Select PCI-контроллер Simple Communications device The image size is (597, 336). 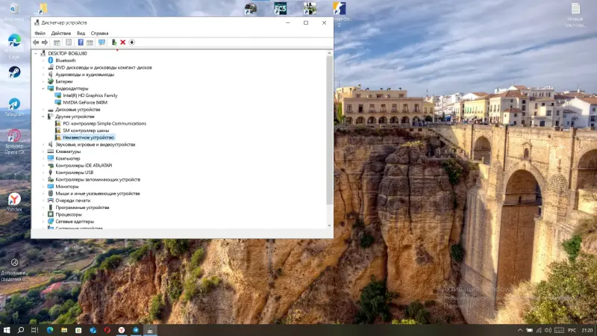(104, 123)
